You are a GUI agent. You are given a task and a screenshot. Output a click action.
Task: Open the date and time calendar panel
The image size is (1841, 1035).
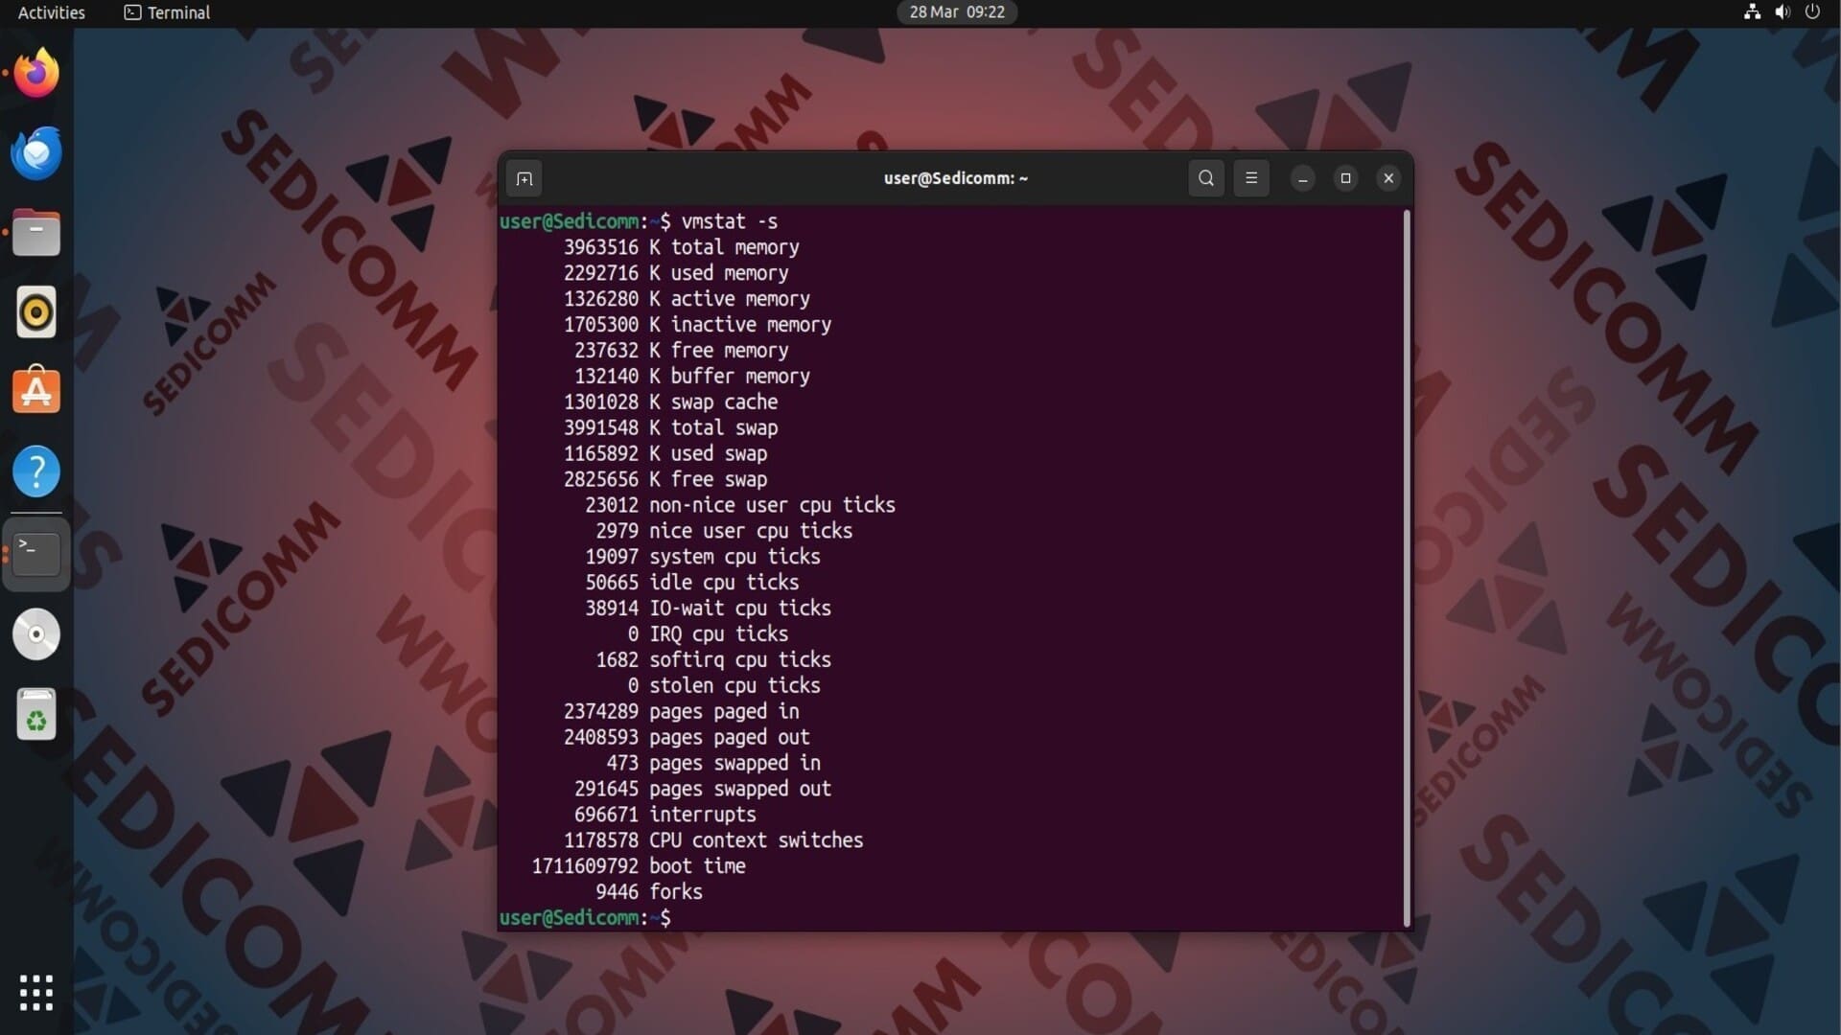point(956,12)
